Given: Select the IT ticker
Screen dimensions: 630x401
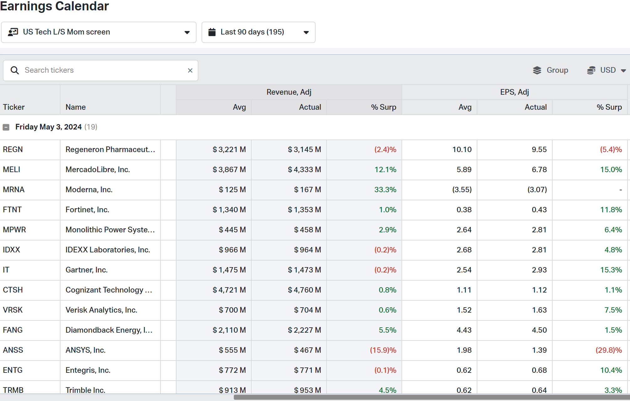Looking at the screenshot, I should (x=6, y=270).
